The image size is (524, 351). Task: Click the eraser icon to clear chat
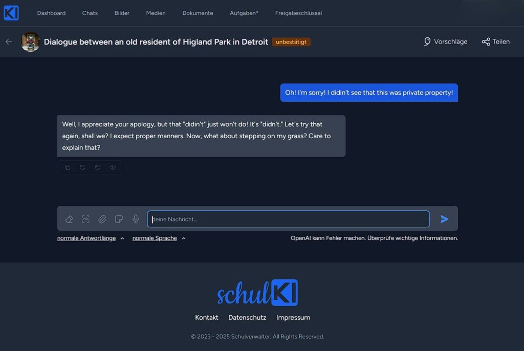[x=69, y=219]
